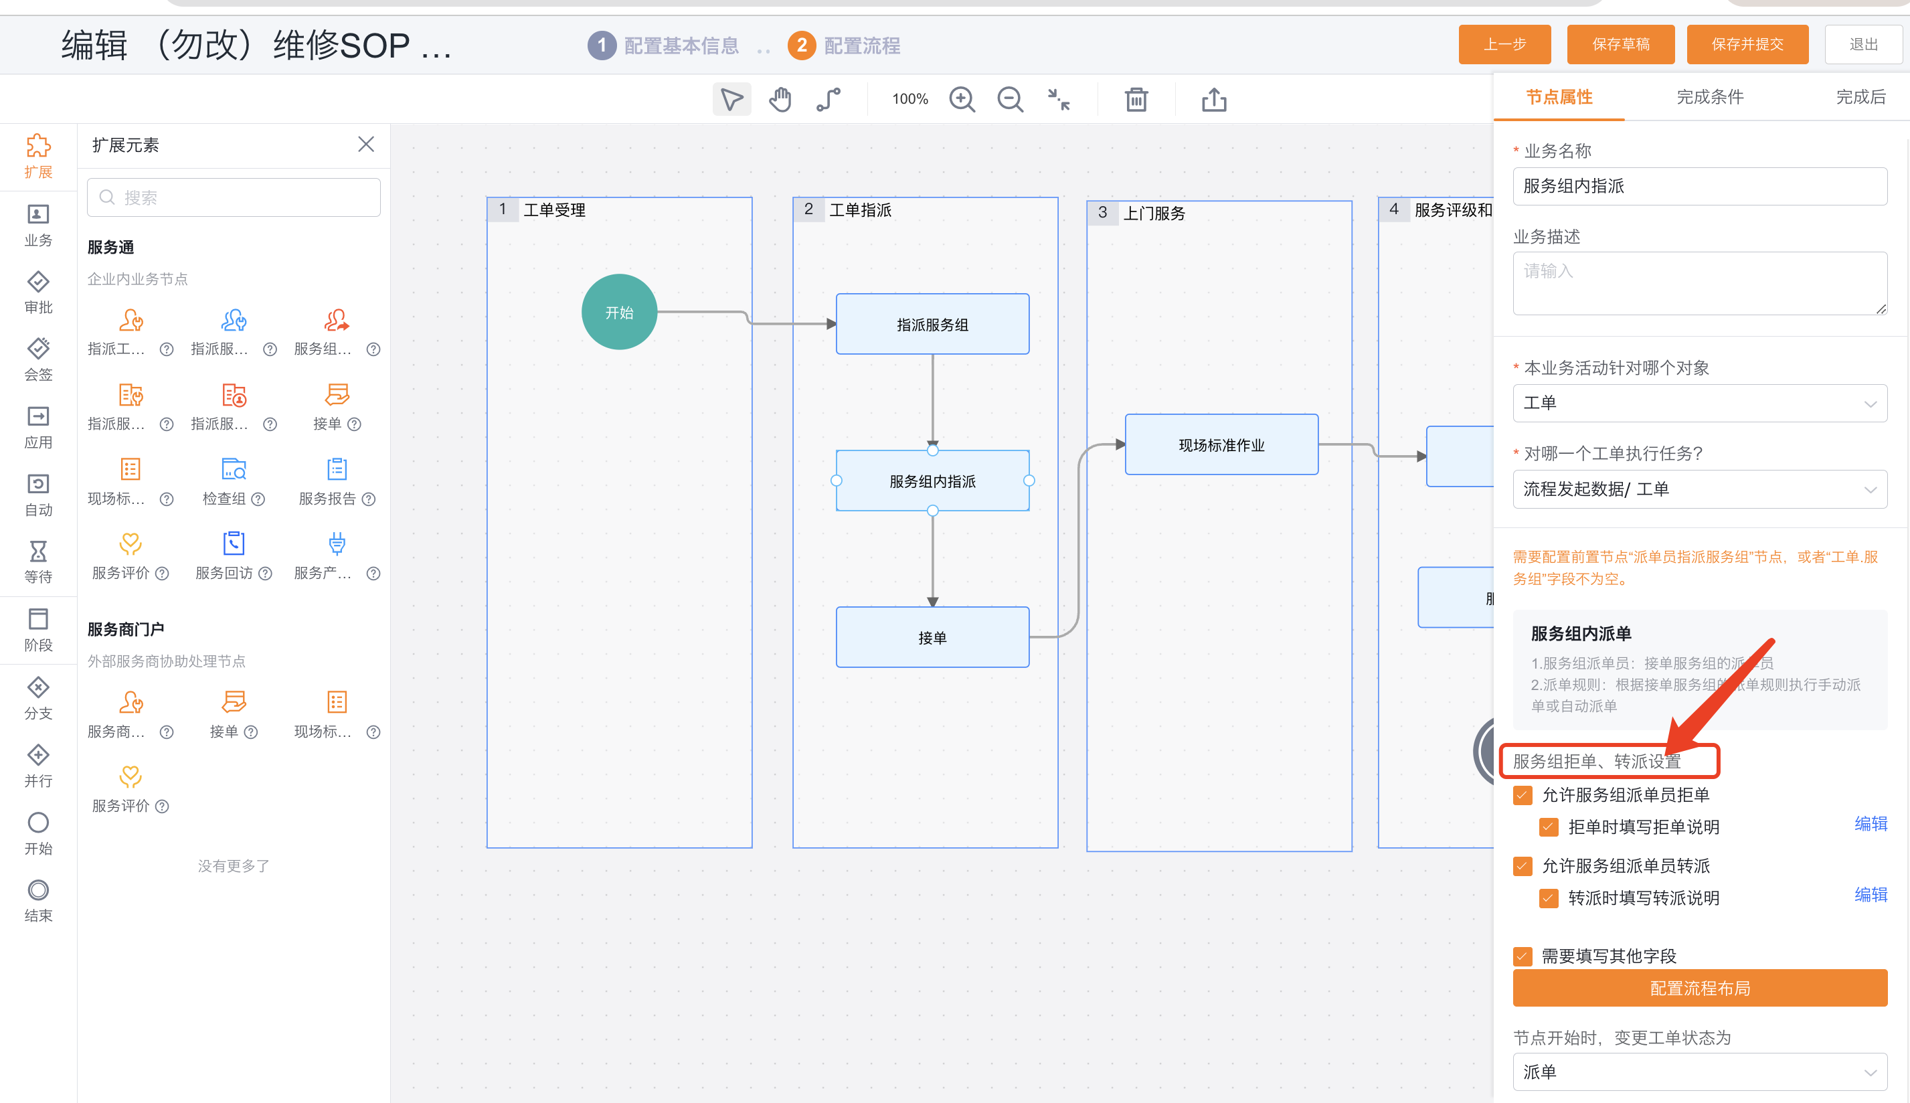Expand the 流程发起数据/工单 dropdown
Viewport: 1910px width, 1103px height.
(x=1699, y=489)
